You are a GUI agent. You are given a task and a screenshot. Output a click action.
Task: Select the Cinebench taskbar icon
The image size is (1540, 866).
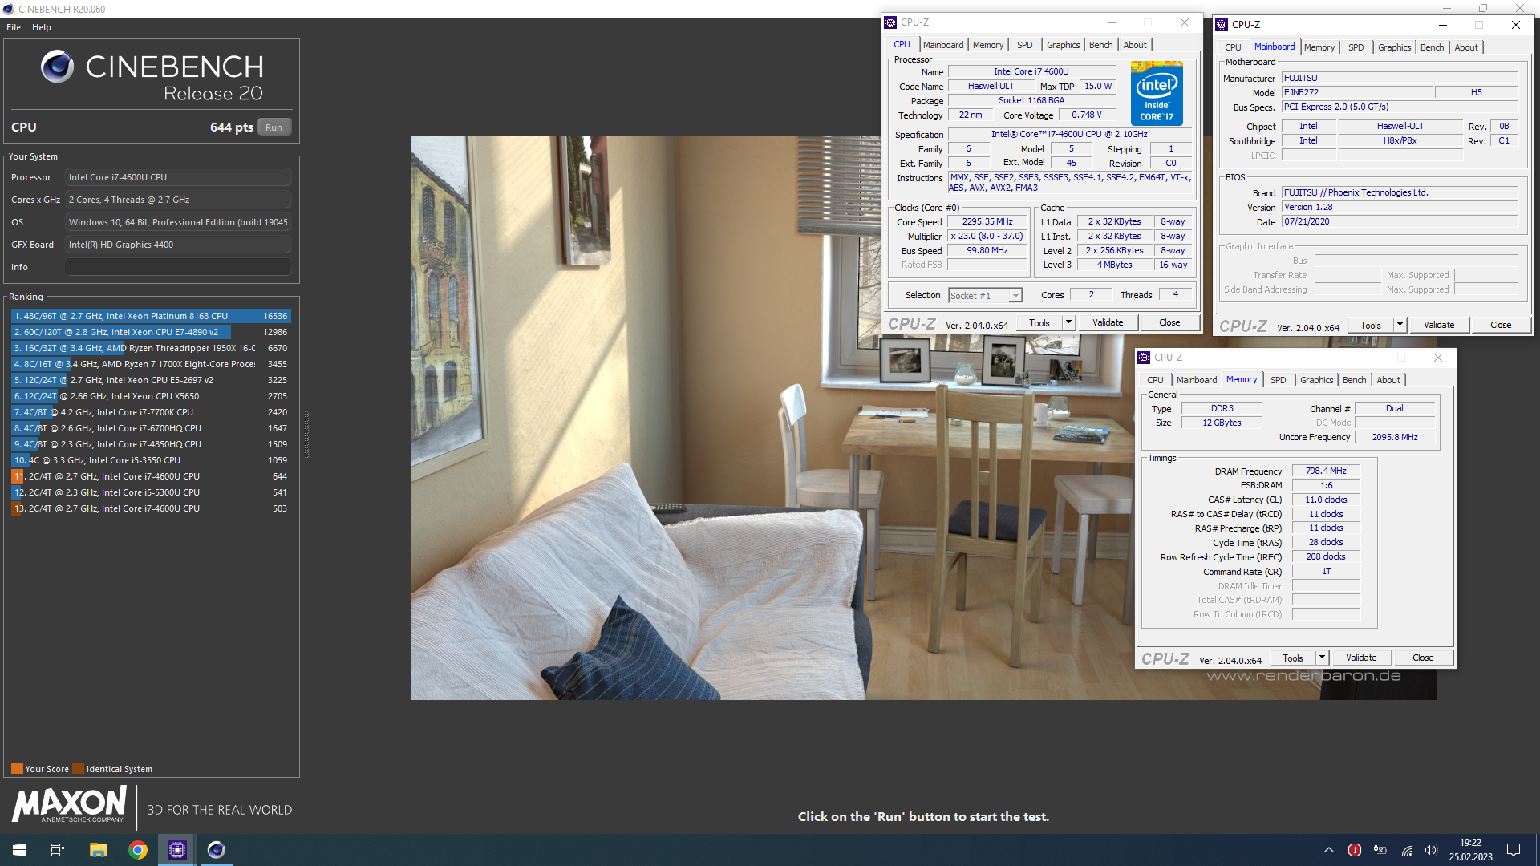217,850
